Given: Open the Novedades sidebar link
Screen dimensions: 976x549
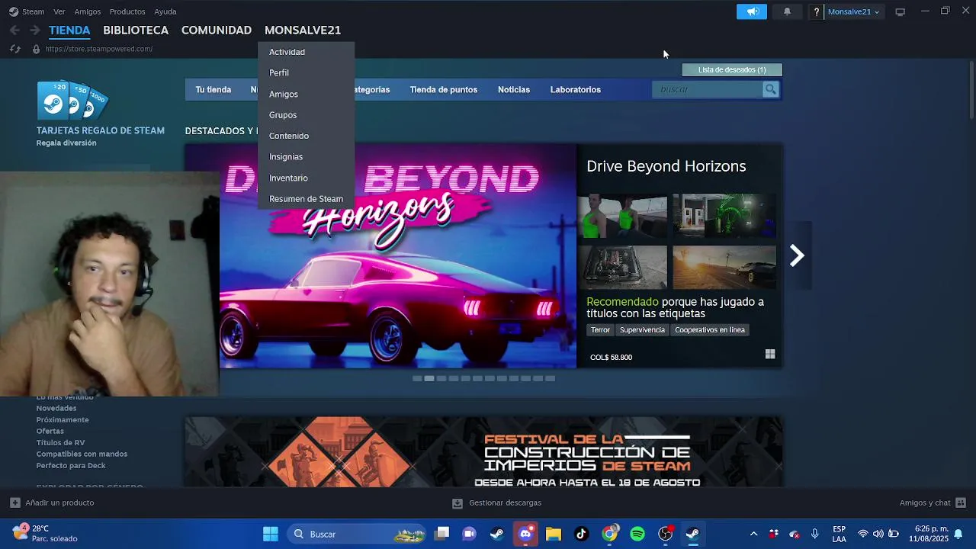Looking at the screenshot, I should point(56,408).
